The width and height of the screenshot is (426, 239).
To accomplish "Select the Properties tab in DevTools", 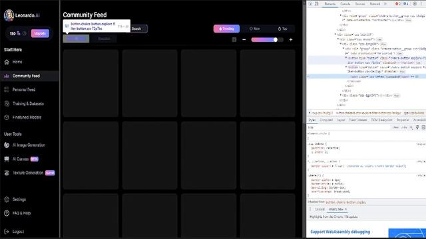I will click(x=403, y=119).
